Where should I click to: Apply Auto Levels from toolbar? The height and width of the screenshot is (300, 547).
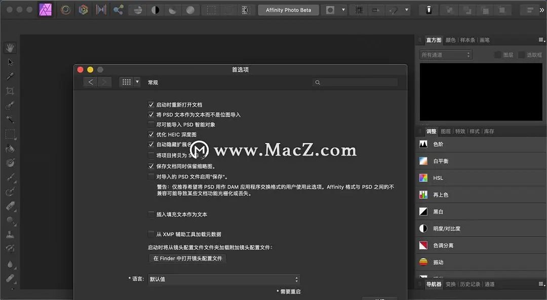138,10
